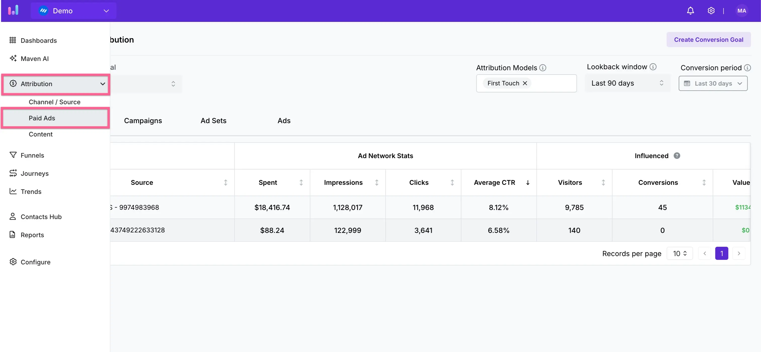Click Attribution Models info icon
This screenshot has height=352, width=761.
click(x=542, y=68)
